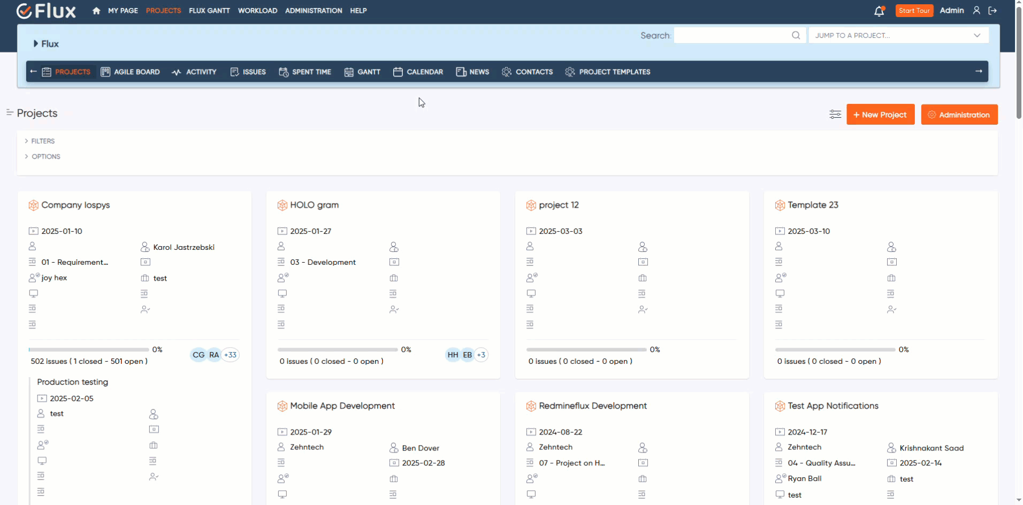
Task: Open the Contacts tab
Action: [527, 72]
